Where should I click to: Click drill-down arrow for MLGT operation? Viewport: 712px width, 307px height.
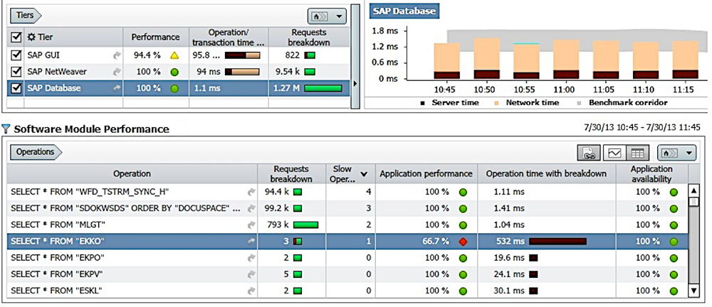coord(250,225)
